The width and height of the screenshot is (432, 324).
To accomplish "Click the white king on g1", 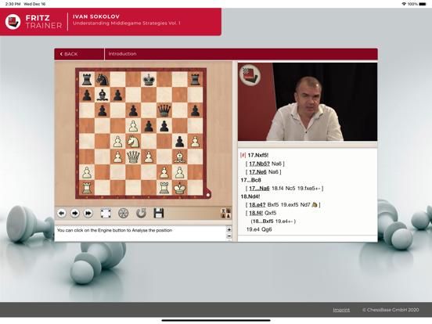I will coord(180,188).
